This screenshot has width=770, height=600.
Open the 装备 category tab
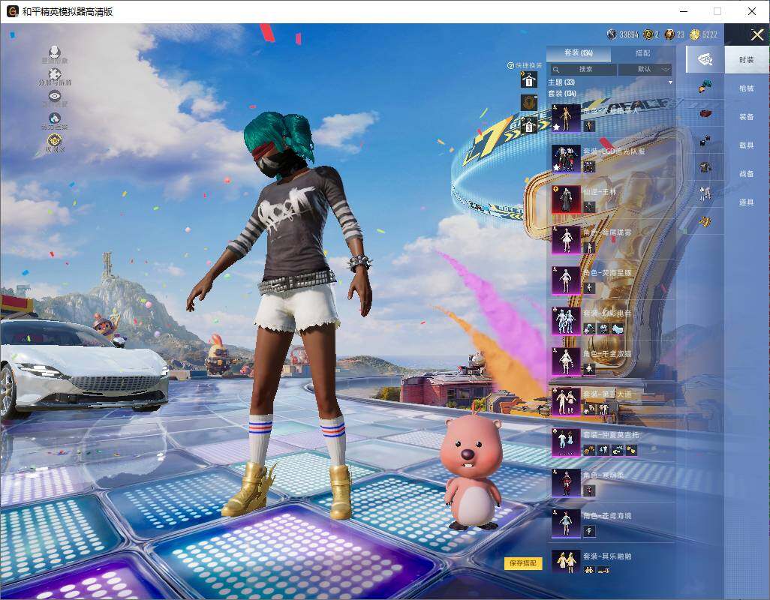[747, 117]
